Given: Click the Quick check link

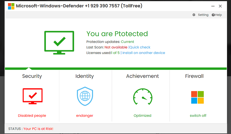Looking at the screenshot, I should 140,47.
